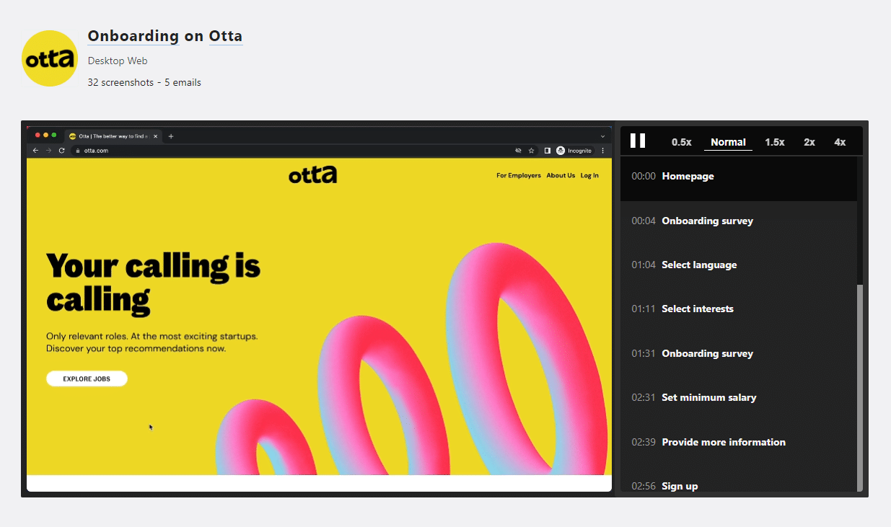The image size is (891, 527).
Task: Set playback speed to 2x
Action: click(809, 142)
